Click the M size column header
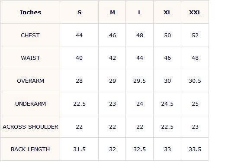Viewport: 238px width, 162px height. (x=113, y=12)
